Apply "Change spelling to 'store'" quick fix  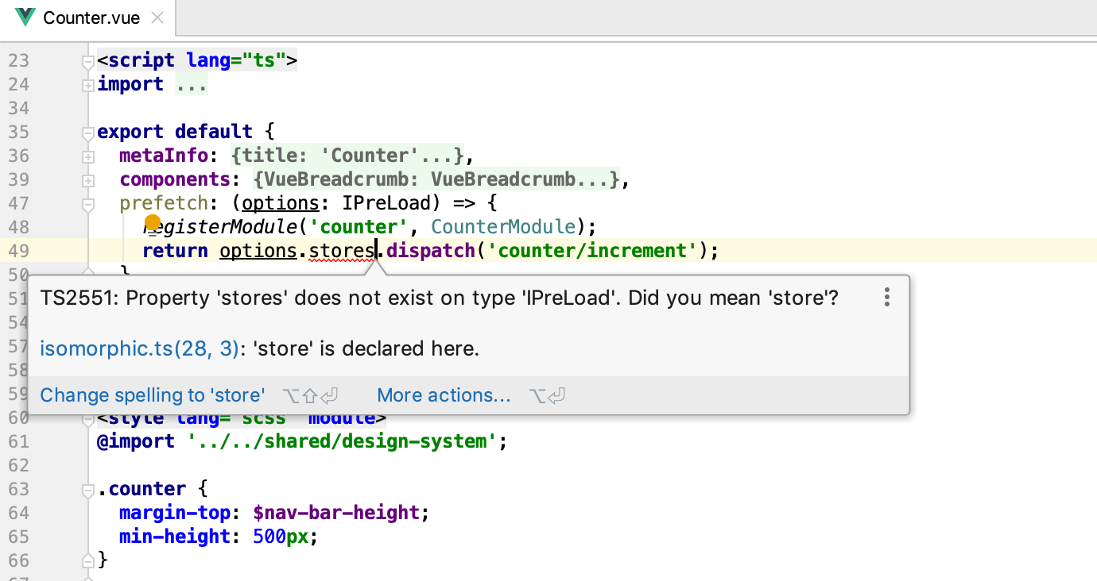click(x=153, y=395)
